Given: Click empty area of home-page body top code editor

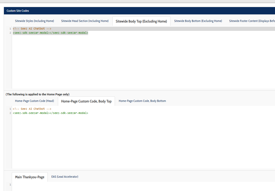Looking at the screenshot, I should [143, 142].
